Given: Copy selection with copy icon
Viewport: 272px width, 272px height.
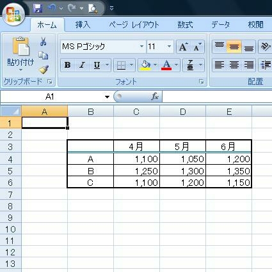Looking at the screenshot, I should pos(44,56).
